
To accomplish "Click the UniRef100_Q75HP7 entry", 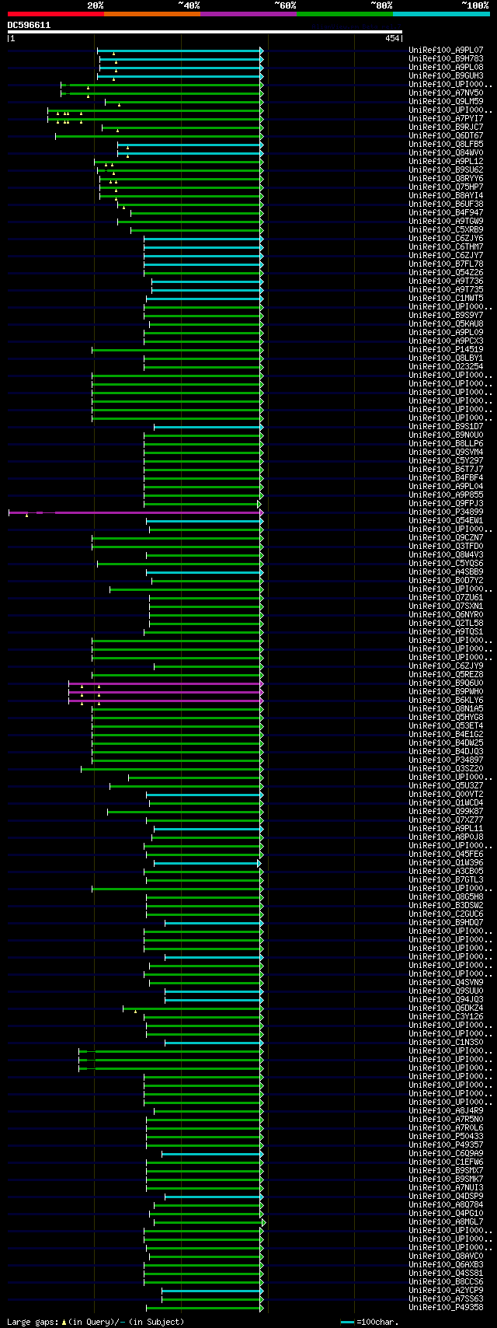I will point(446,187).
